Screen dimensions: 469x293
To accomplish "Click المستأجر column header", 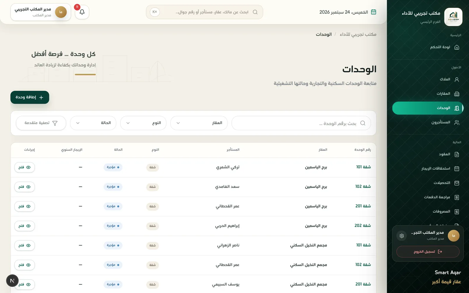I will [233, 150].
